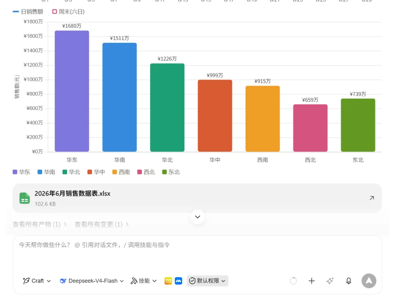The width and height of the screenshot is (409, 295).
Task: Toggle 华北 legend item
Action: 71,172
